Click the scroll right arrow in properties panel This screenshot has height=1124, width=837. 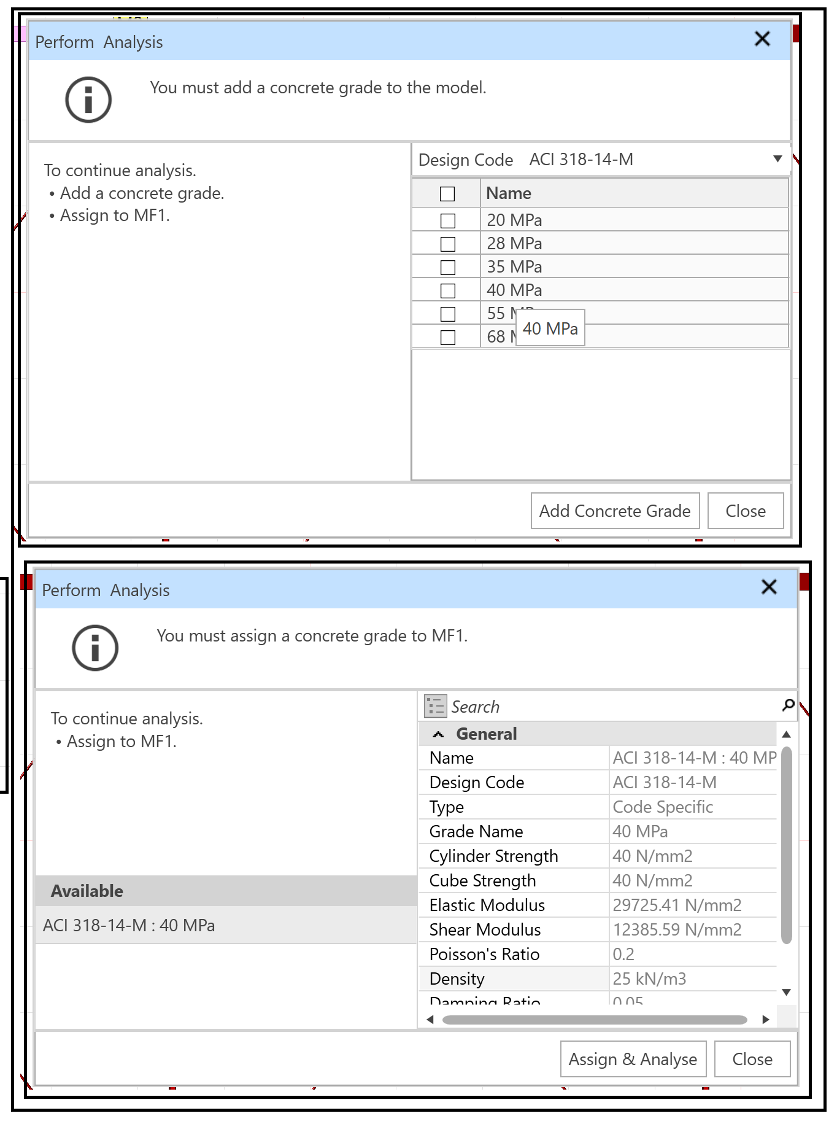765,1020
